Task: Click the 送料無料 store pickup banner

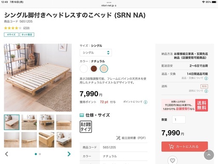Action: click(185, 105)
